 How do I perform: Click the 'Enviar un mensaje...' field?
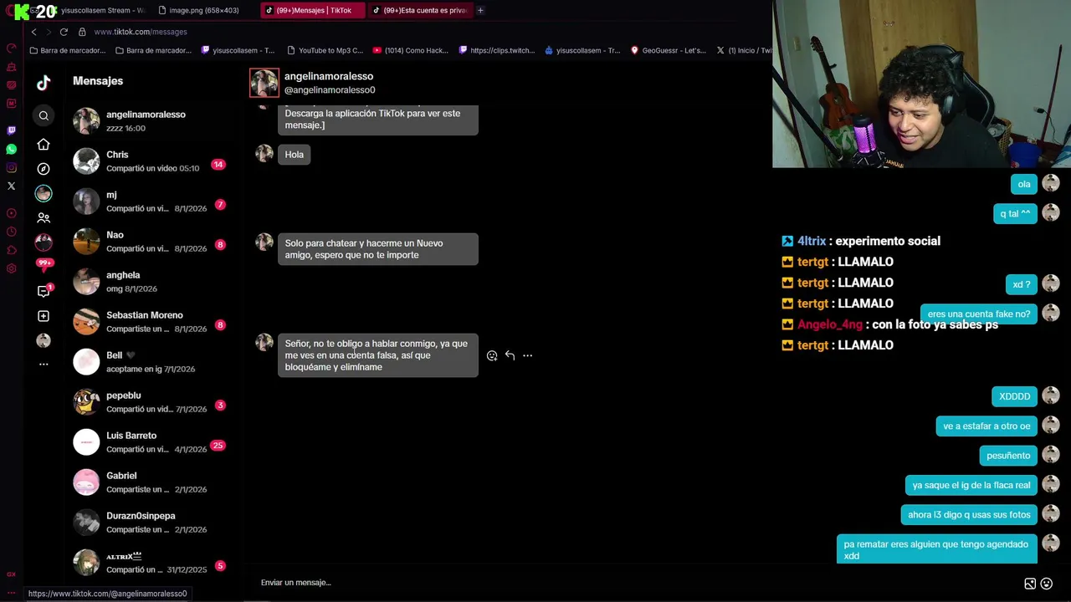[x=636, y=583]
